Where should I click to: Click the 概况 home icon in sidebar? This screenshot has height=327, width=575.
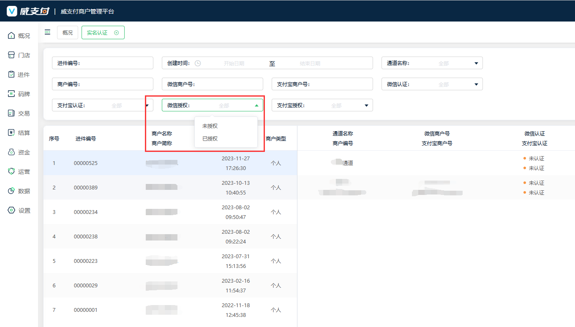pyautogui.click(x=11, y=36)
